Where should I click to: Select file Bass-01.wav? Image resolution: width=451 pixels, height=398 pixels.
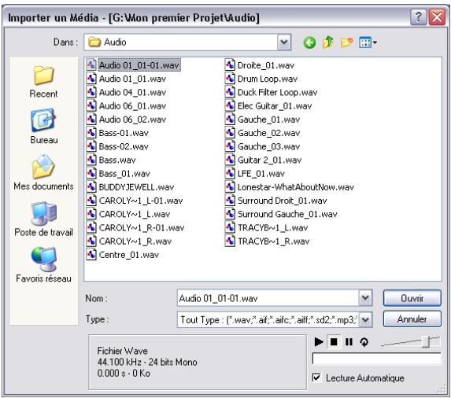(x=117, y=133)
